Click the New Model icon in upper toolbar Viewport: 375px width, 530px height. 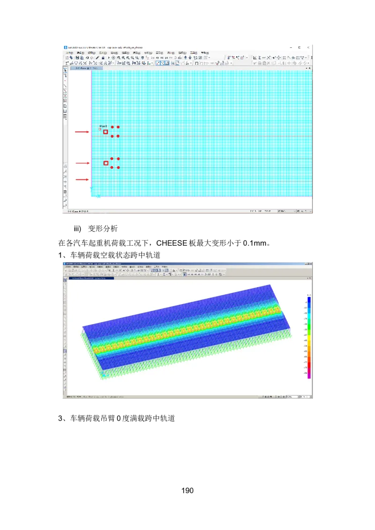pyautogui.click(x=66, y=58)
